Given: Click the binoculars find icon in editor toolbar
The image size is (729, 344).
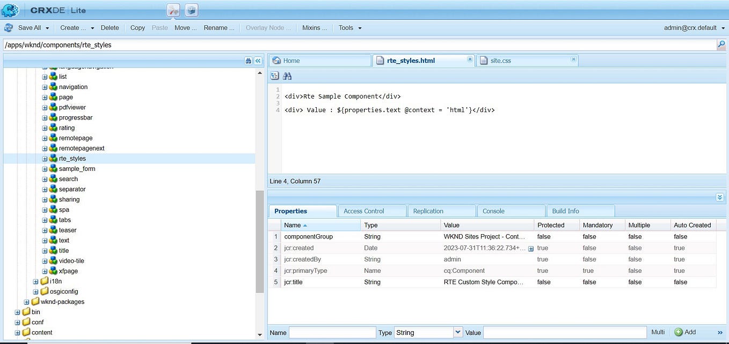Looking at the screenshot, I should [x=287, y=76].
